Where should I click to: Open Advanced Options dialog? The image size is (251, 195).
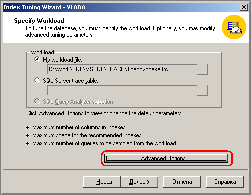166,158
